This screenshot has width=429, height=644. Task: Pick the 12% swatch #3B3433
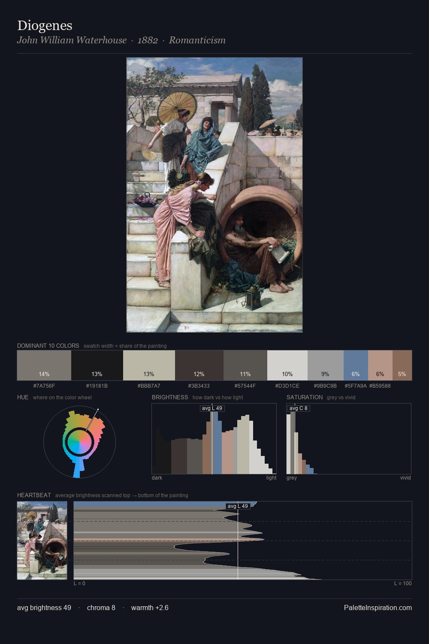(x=199, y=365)
